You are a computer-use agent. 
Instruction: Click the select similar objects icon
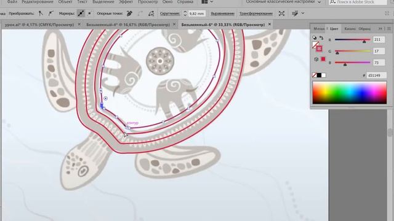(x=295, y=14)
